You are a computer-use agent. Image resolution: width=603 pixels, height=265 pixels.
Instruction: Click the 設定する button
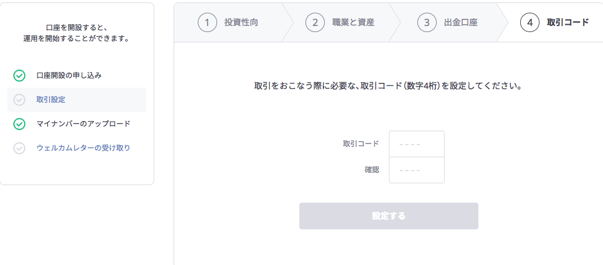coord(389,216)
